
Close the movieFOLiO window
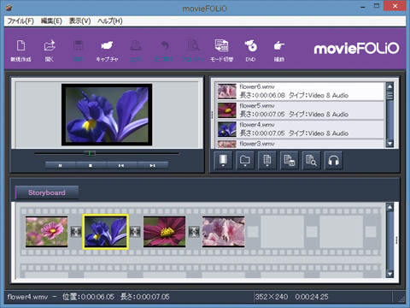click(395, 6)
